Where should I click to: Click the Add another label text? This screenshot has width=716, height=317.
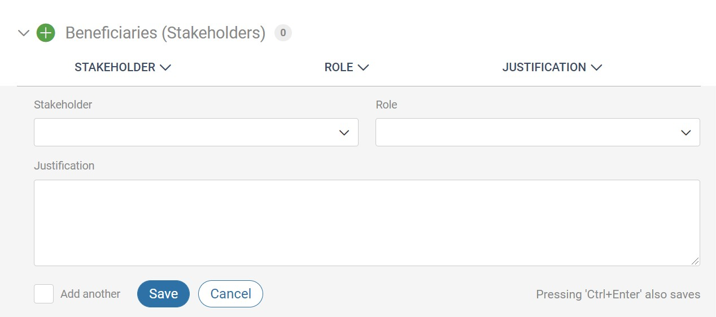[90, 294]
